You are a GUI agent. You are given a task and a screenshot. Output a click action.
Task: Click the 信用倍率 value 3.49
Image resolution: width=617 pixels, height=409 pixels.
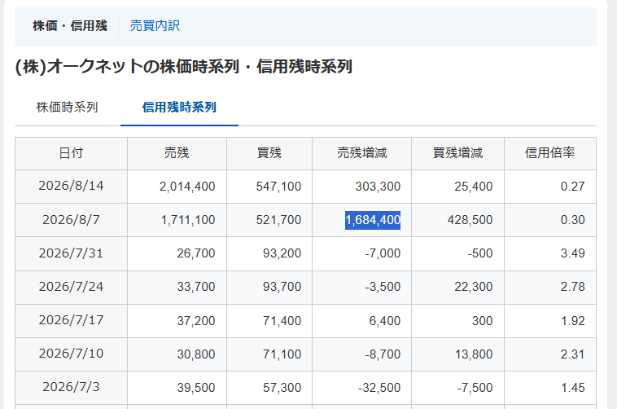point(572,253)
